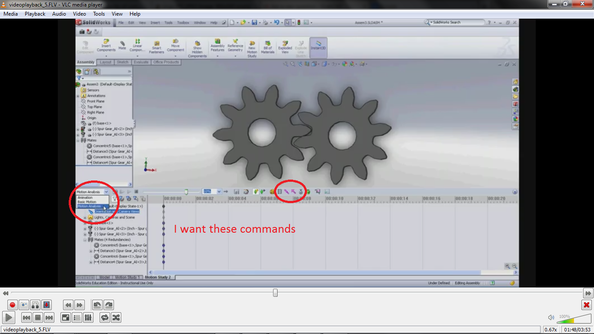
Task: Open VLC extended settings equalizer
Action: [88, 317]
